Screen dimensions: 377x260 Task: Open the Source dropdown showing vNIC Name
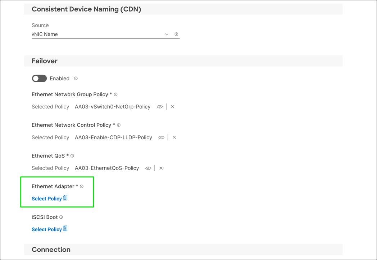pos(166,34)
